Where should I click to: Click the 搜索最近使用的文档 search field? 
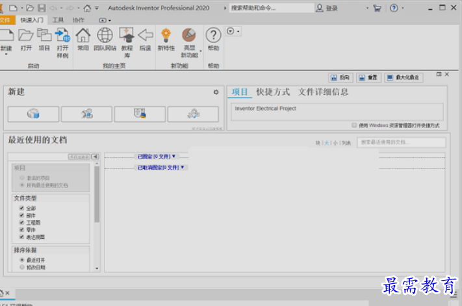pyautogui.click(x=402, y=142)
